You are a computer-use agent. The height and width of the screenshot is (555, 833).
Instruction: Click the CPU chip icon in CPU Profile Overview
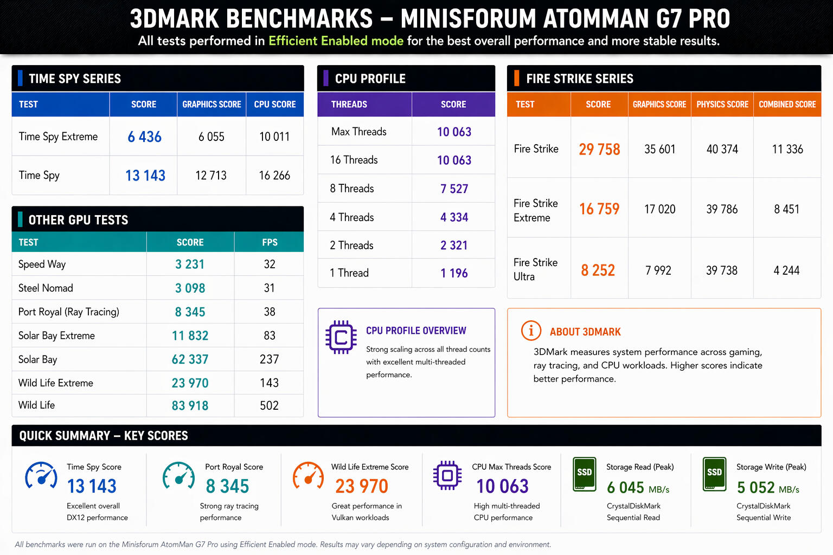click(x=341, y=337)
